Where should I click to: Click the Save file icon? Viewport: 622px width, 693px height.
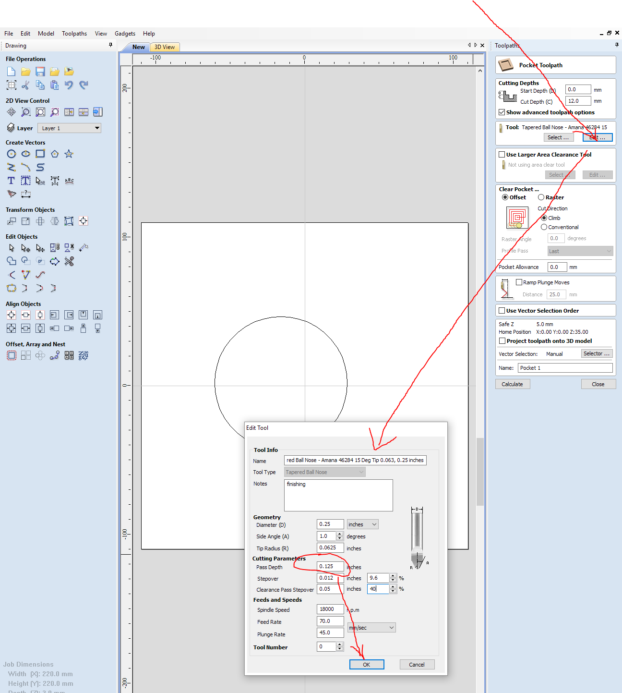(40, 72)
